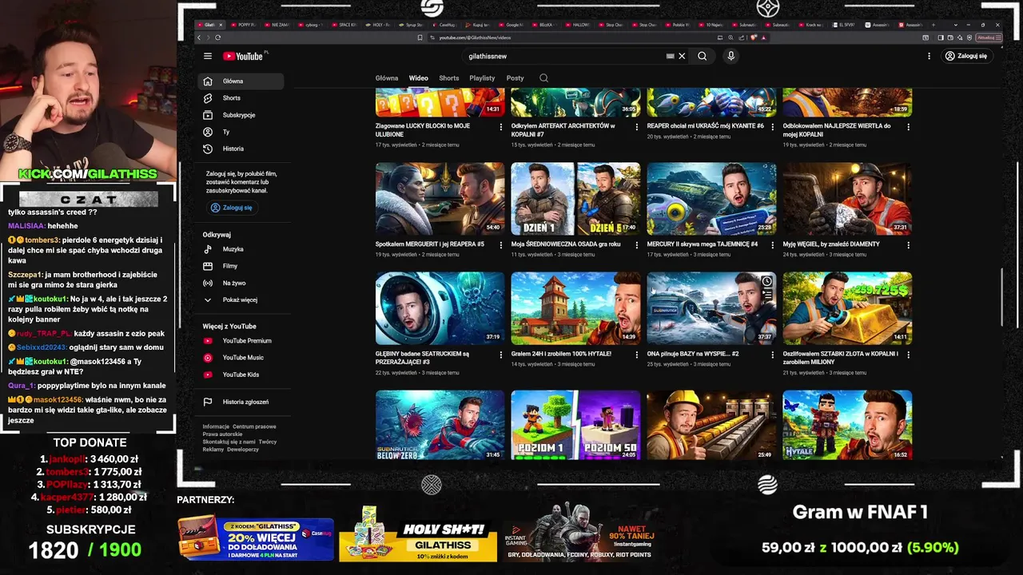Go to the YouTube logo home link
Viewport: 1023px width, 575px height.
243,56
